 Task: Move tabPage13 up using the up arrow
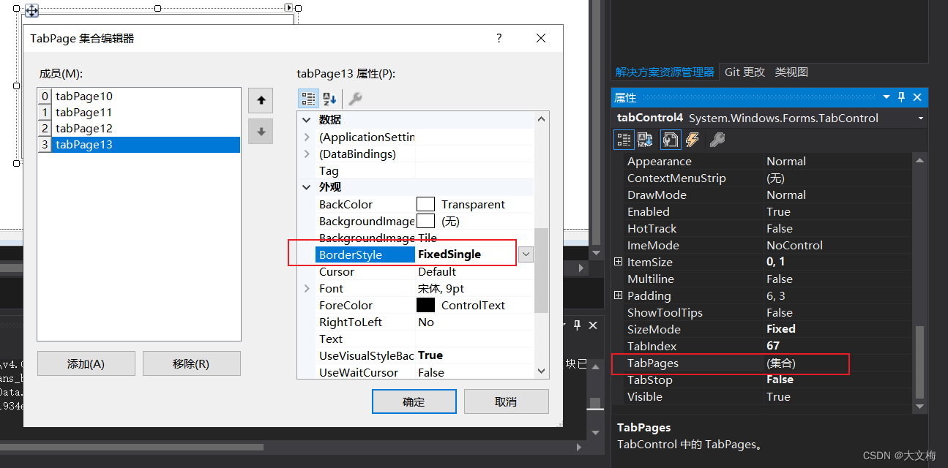click(261, 100)
